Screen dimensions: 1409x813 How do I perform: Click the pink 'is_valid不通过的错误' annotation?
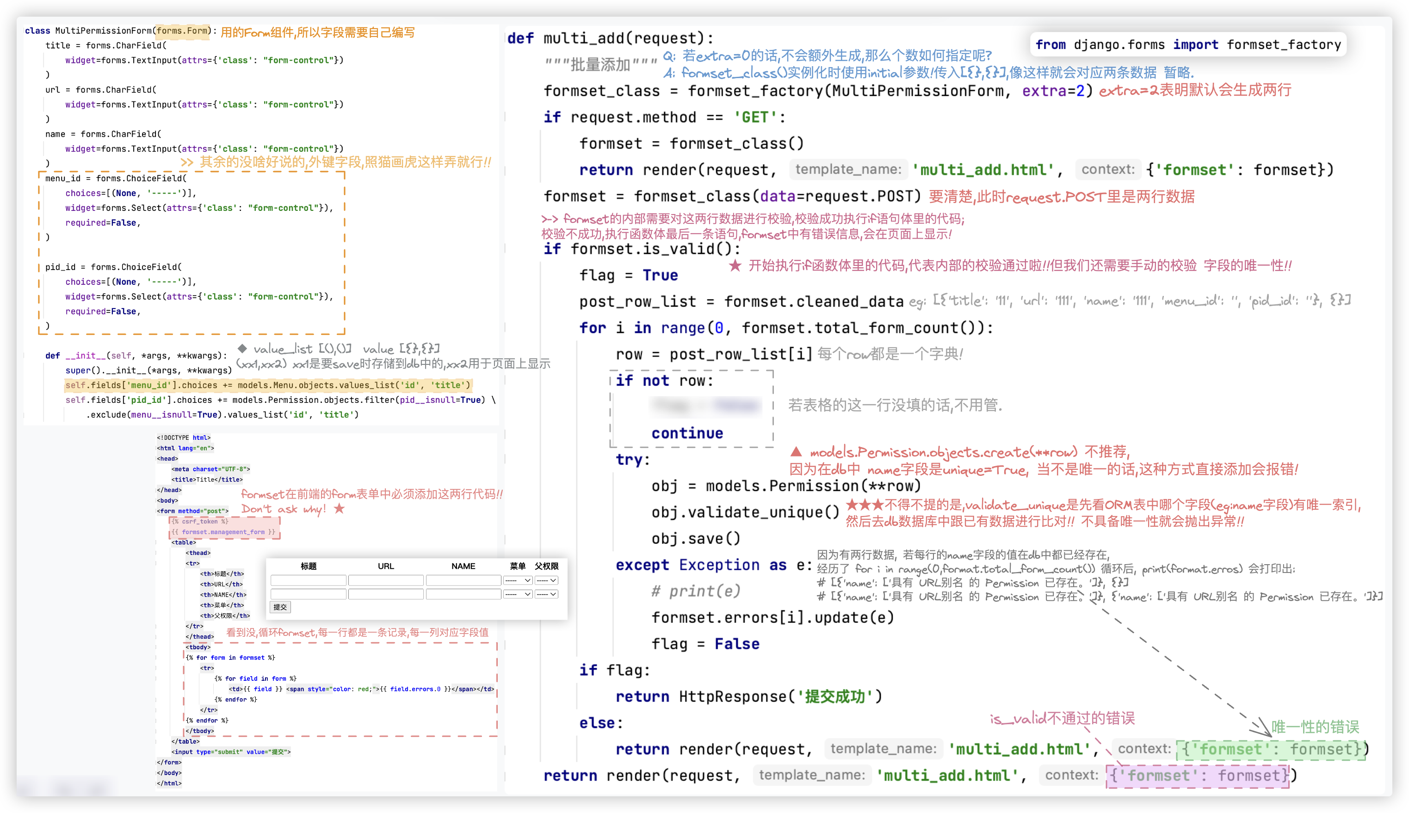point(1062,718)
